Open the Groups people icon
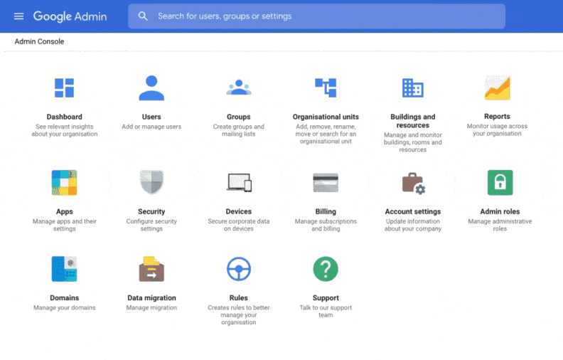Screen dimensions: 563x360 pyautogui.click(x=239, y=88)
